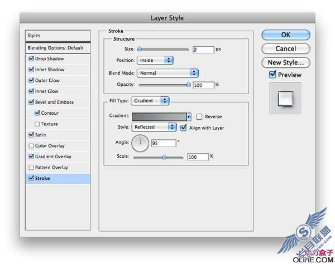This screenshot has height=264, width=335.
Task: Disable the Contour checkbox
Action: [37, 113]
